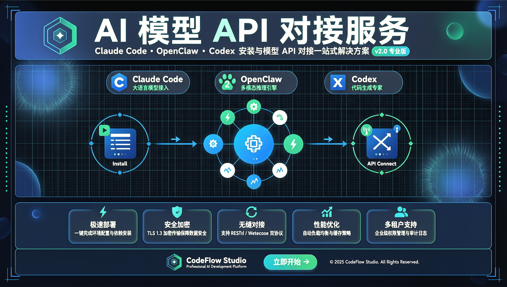Select the OpenClaw pill tab

pos(256,83)
